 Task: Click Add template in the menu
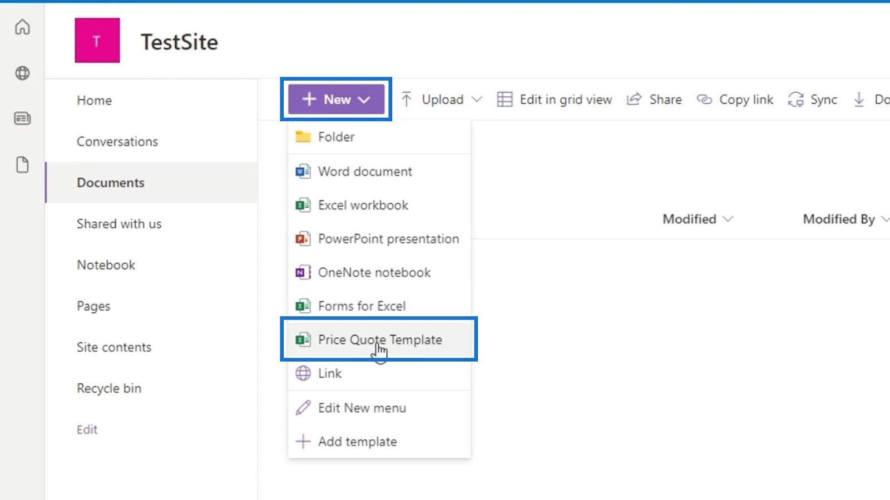pyautogui.click(x=357, y=442)
